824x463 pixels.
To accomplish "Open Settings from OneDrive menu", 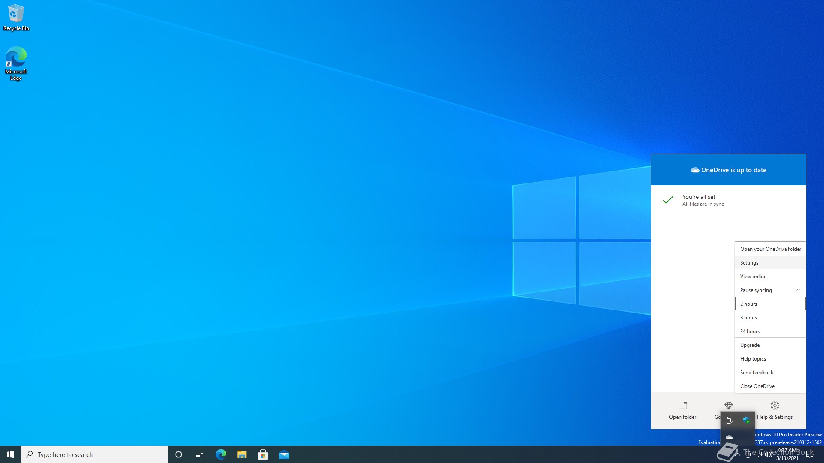I will [770, 263].
